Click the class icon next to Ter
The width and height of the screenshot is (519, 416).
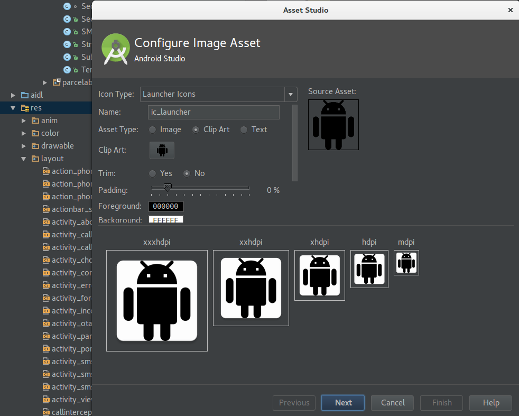click(x=67, y=70)
